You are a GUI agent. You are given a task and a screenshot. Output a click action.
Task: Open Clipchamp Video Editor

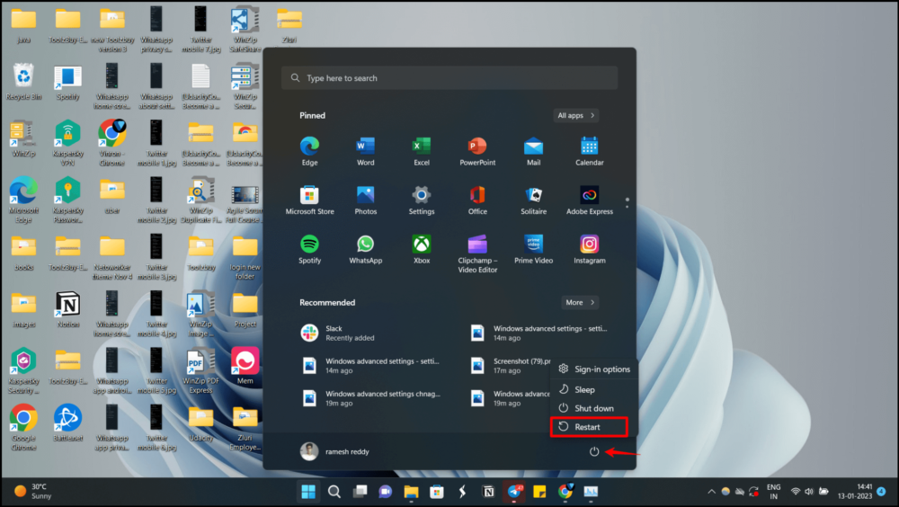[x=477, y=253]
